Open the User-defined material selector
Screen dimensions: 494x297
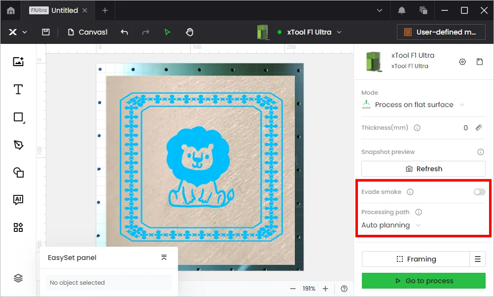tap(441, 32)
